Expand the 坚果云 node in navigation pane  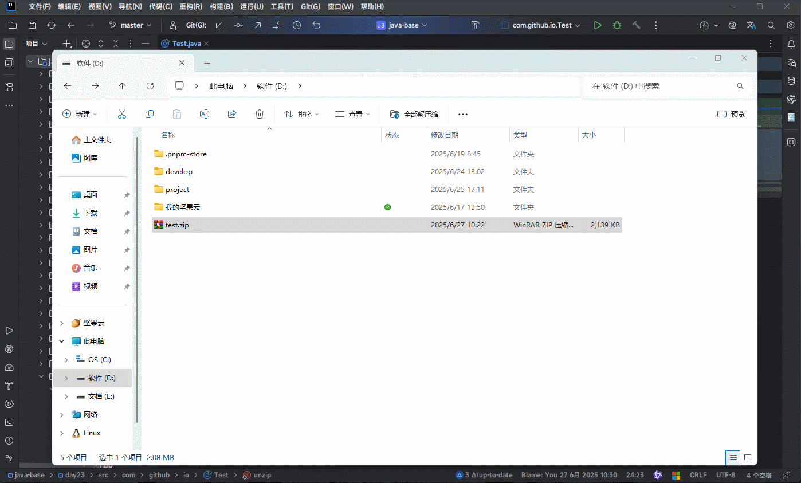(62, 323)
